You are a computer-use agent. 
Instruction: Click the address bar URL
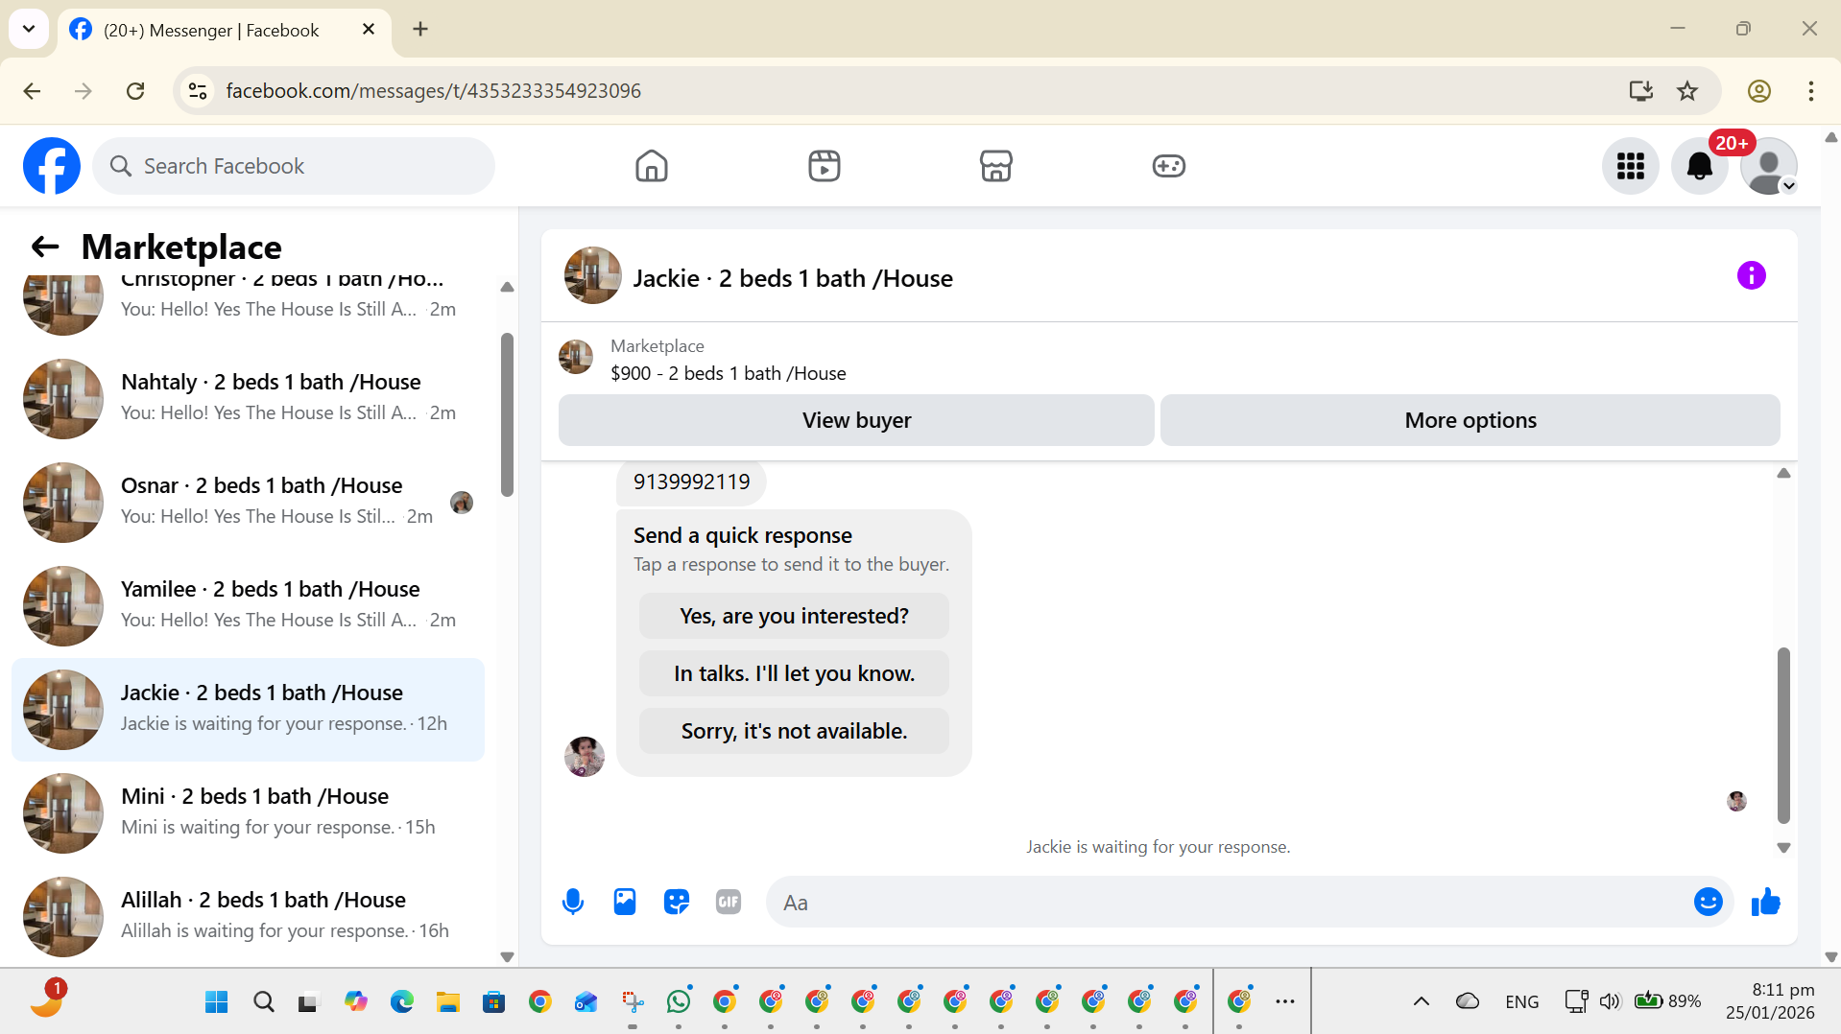tap(433, 91)
